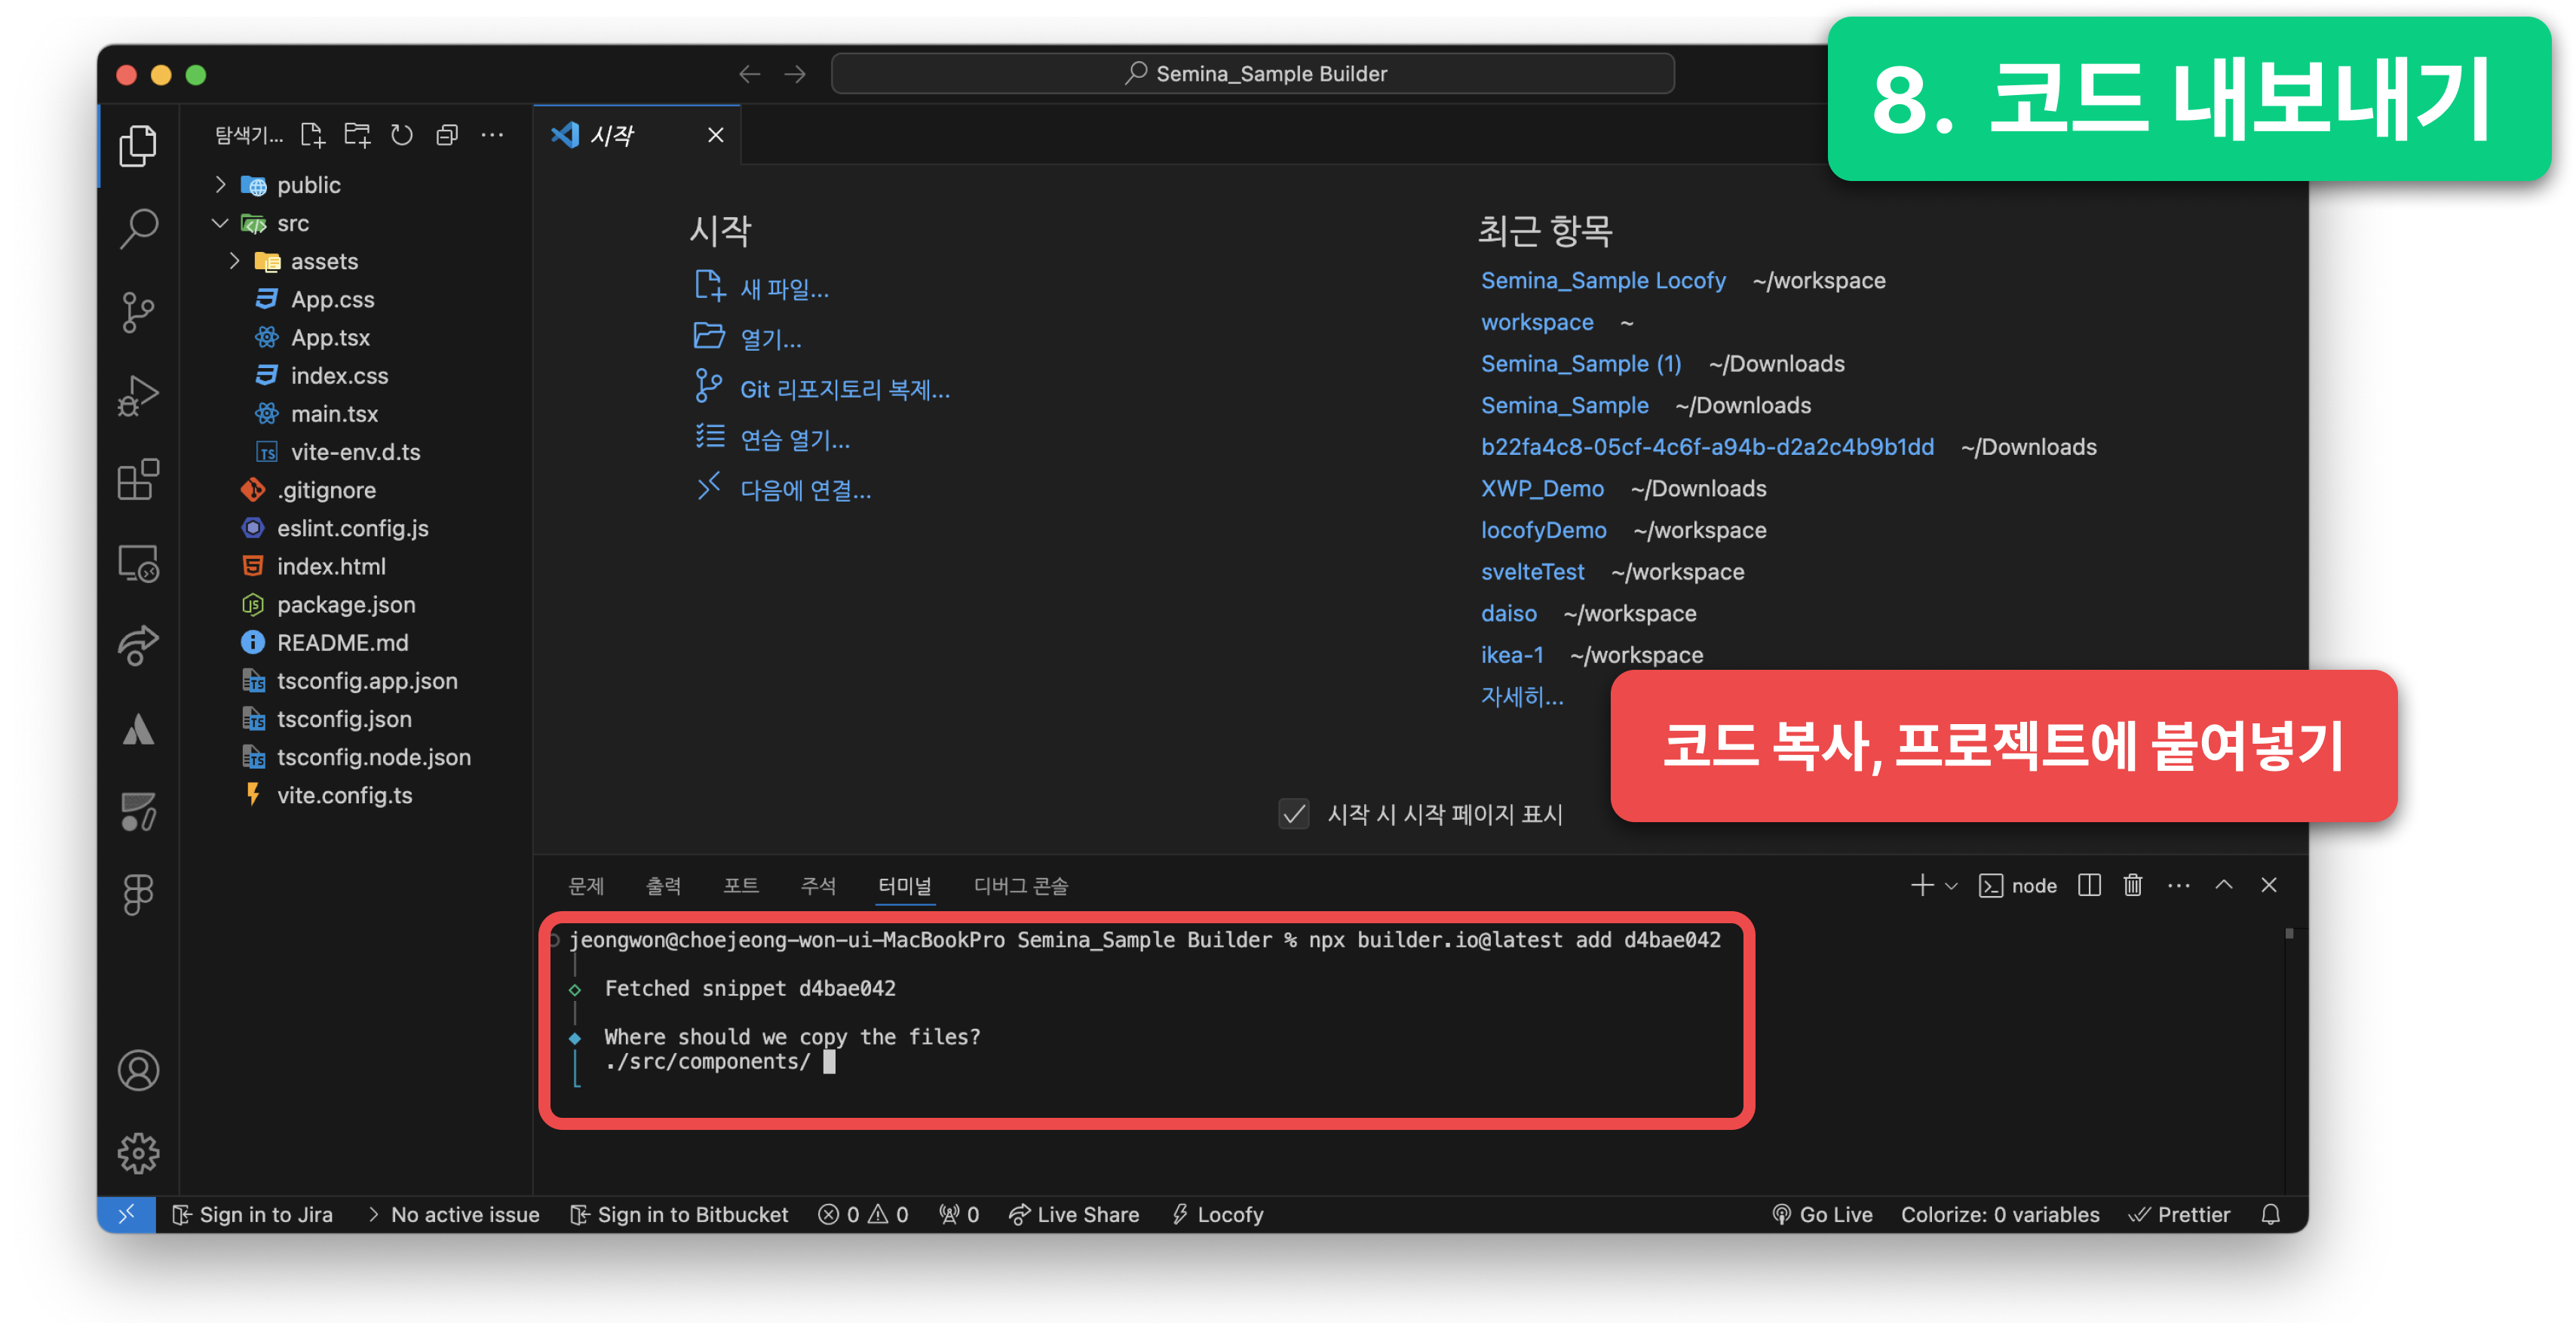Maximize the terminal panel size
The image size is (2576, 1323).
click(x=2224, y=885)
